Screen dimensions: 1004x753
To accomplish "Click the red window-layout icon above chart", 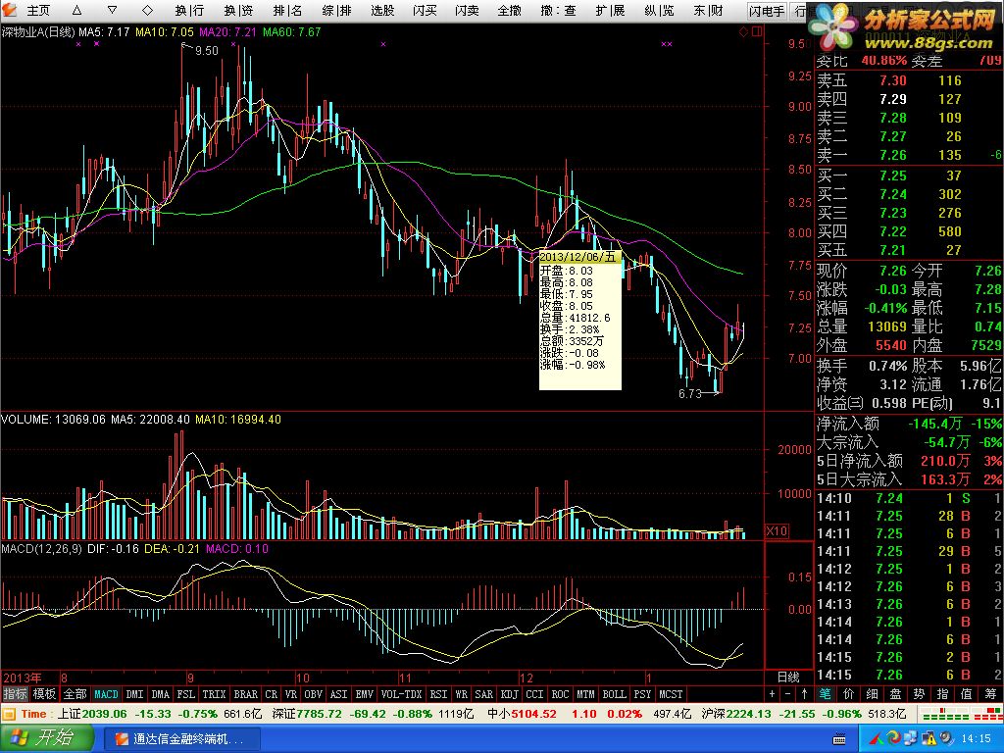I will tap(757, 31).
